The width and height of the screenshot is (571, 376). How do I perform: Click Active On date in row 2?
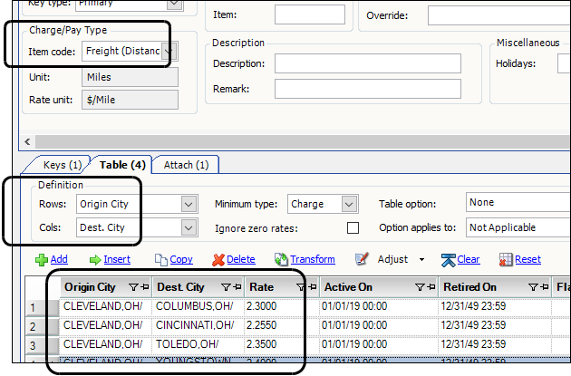[379, 325]
